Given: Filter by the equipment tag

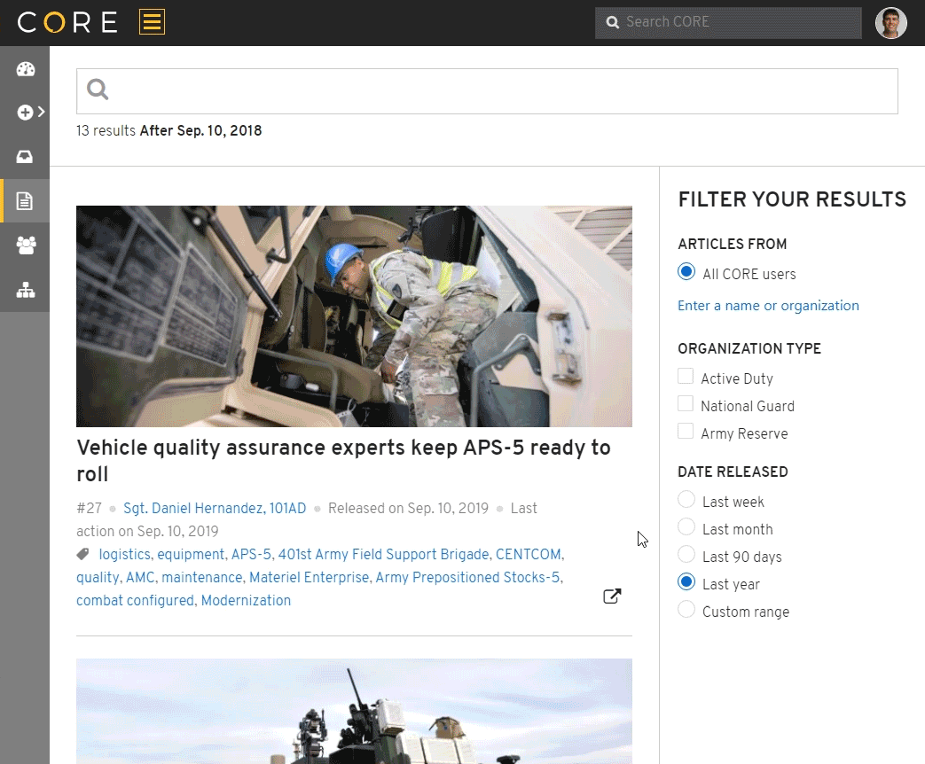Looking at the screenshot, I should [191, 554].
